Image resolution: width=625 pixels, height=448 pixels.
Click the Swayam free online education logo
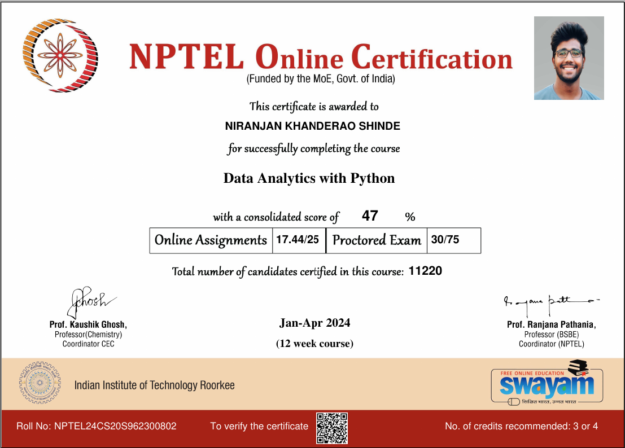pyautogui.click(x=547, y=383)
